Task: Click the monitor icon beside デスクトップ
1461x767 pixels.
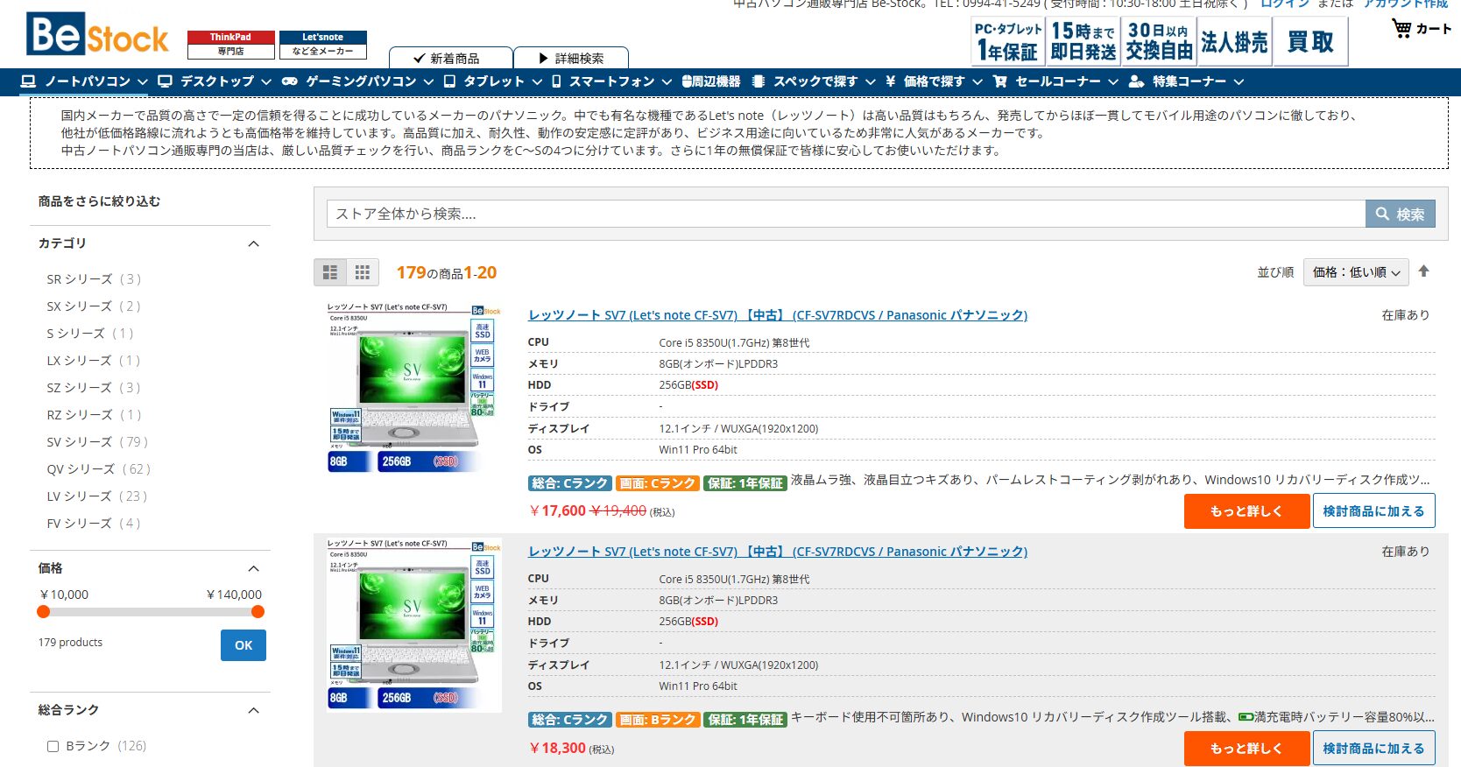Action: click(x=165, y=81)
